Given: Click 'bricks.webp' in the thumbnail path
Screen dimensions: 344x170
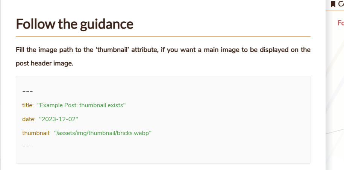Looking at the screenshot, I should 135,133.
